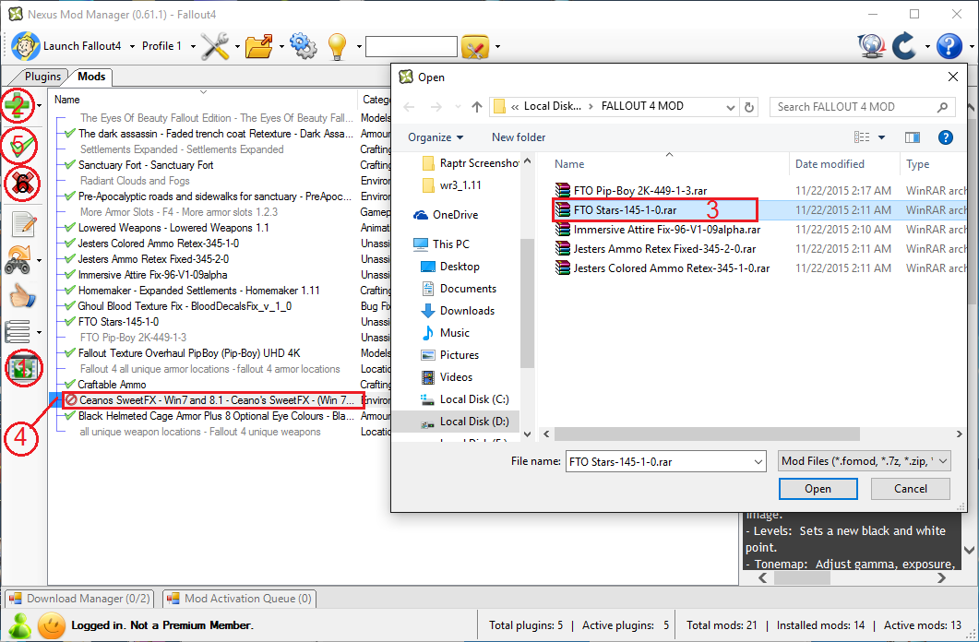Click the Cancel button in file dialog
This screenshot has height=642, width=979.
910,489
